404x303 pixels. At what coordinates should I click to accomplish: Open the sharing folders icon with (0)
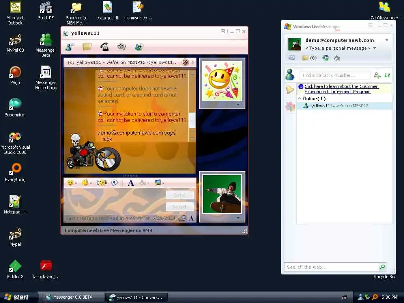point(309,58)
